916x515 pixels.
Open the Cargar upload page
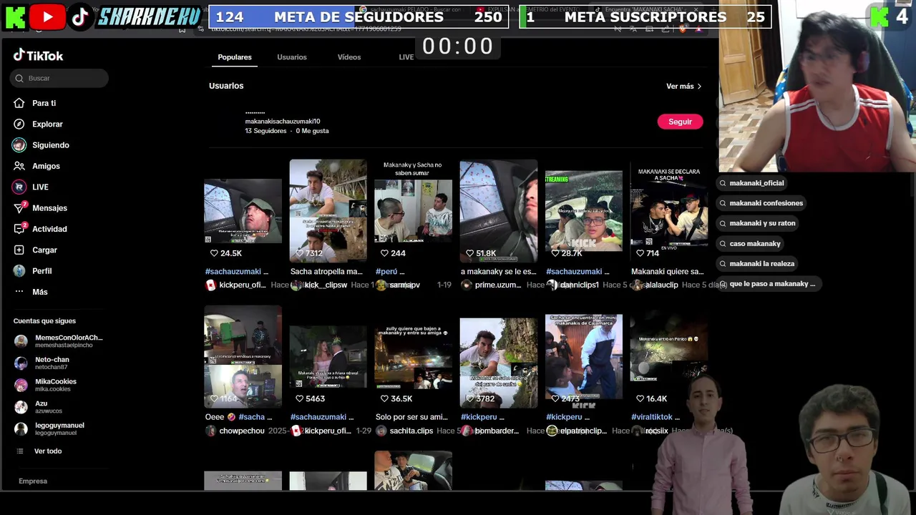coord(44,250)
